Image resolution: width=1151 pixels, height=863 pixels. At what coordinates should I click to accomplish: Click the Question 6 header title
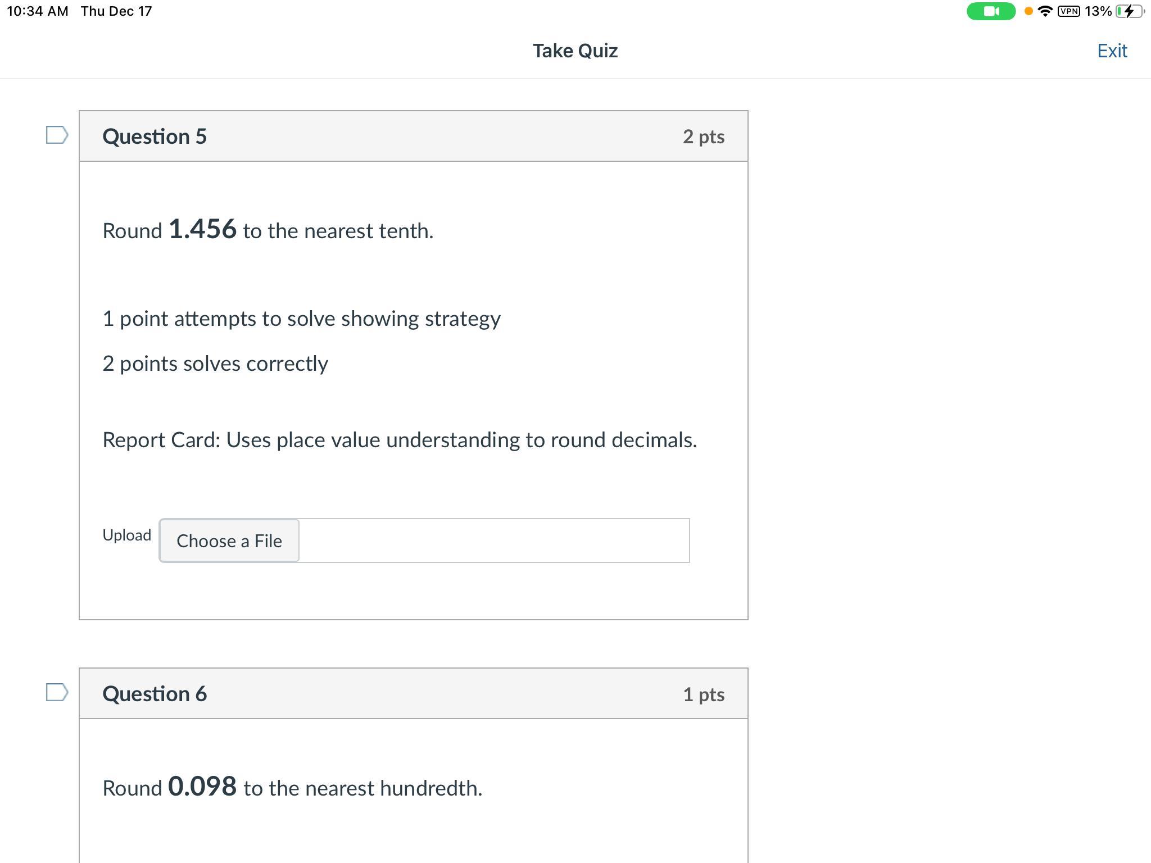[155, 694]
